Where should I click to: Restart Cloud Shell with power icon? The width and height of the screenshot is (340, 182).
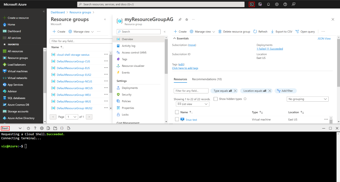28,128
